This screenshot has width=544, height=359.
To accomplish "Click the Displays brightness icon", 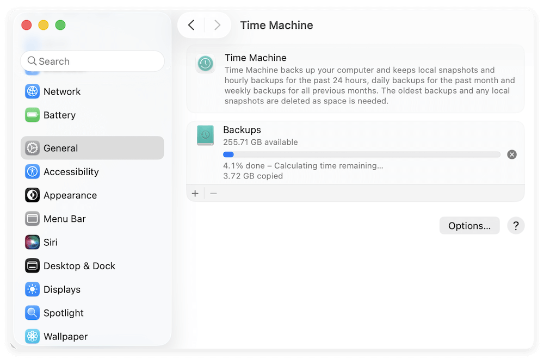I will [x=32, y=289].
